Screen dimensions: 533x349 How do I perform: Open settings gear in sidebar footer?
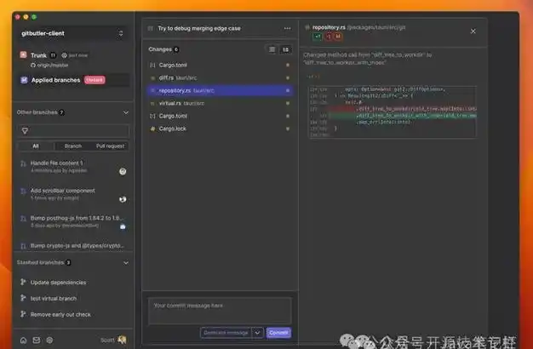[49, 340]
